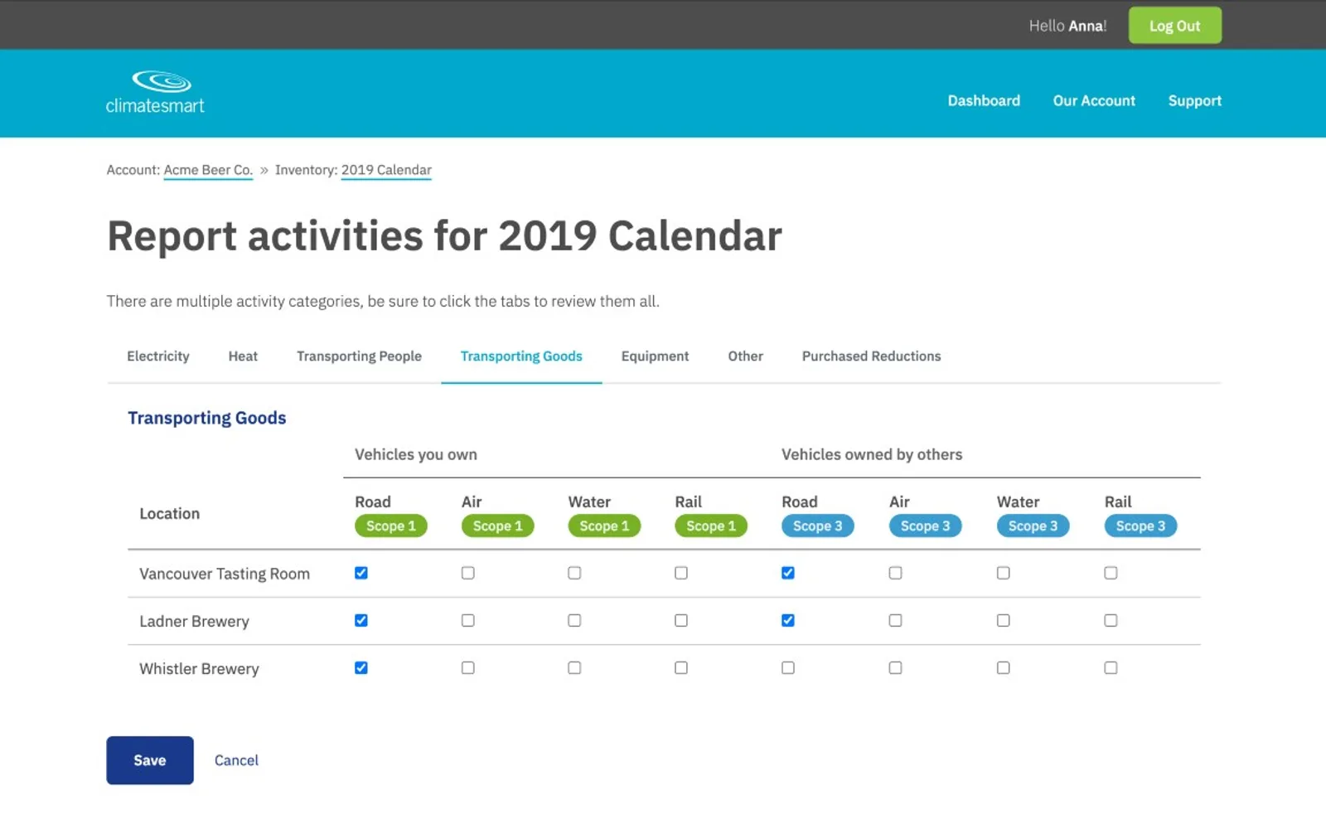Viewport: 1326px width, 829px height.
Task: Check others' Water for Whistler Brewery
Action: (1004, 667)
